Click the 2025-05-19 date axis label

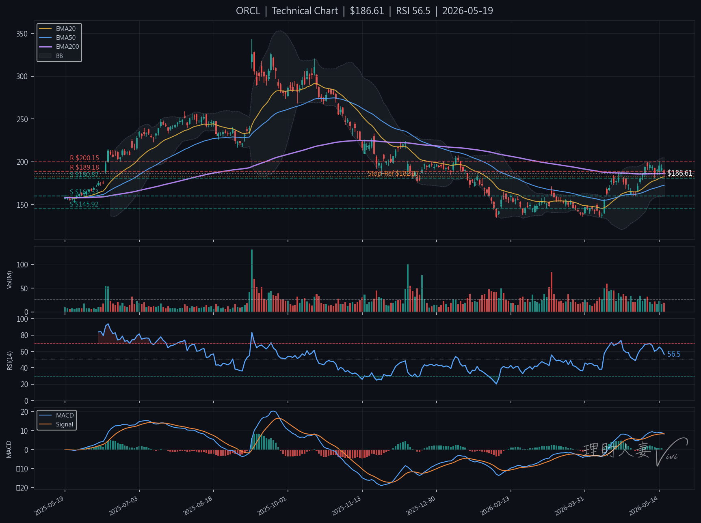[x=50, y=506]
